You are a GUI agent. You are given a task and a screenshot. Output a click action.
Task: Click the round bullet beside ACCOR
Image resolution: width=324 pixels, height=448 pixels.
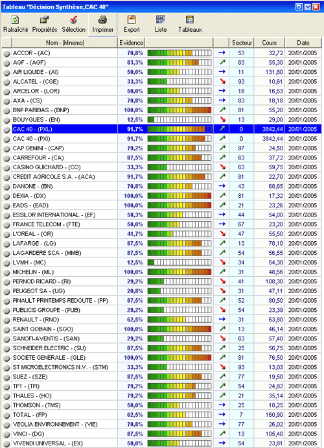(x=6, y=53)
